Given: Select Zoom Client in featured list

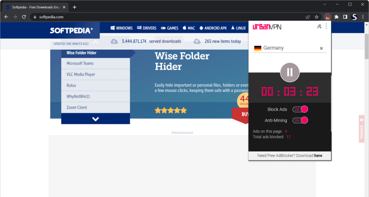Looking at the screenshot, I should pos(95,107).
